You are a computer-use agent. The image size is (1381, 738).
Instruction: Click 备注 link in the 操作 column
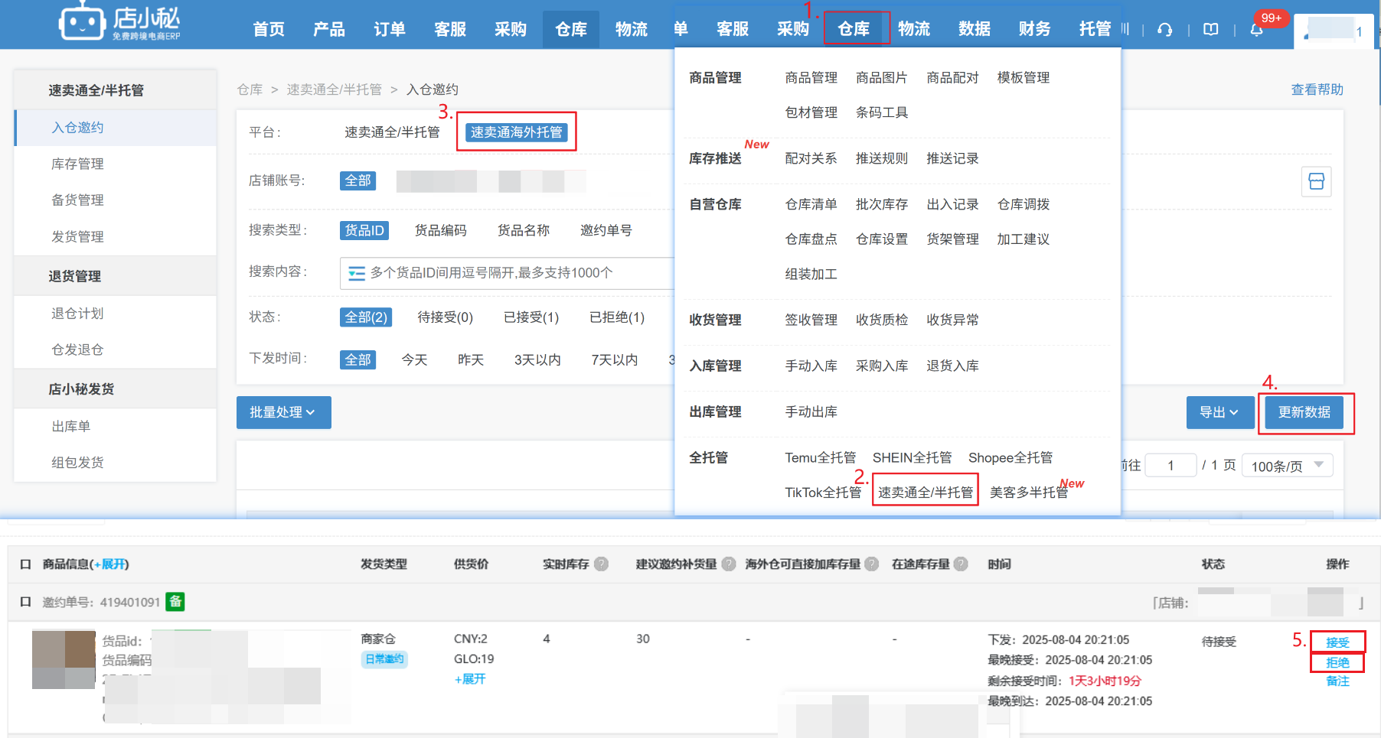(x=1337, y=681)
